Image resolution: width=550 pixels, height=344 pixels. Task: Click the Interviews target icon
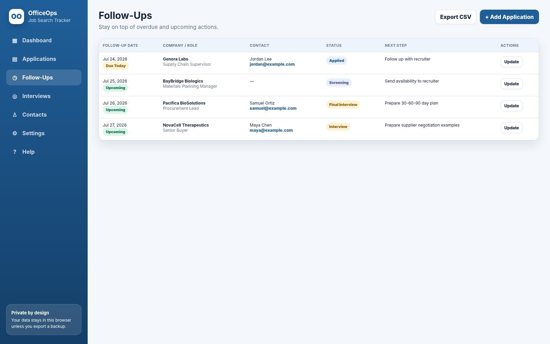pos(15,96)
